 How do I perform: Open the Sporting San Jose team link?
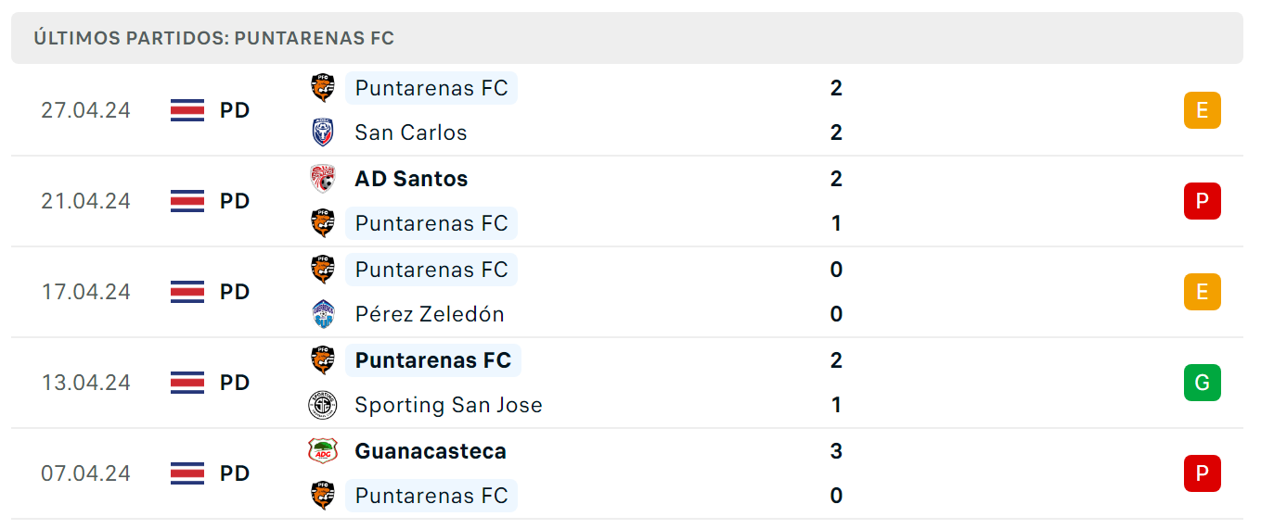point(448,405)
